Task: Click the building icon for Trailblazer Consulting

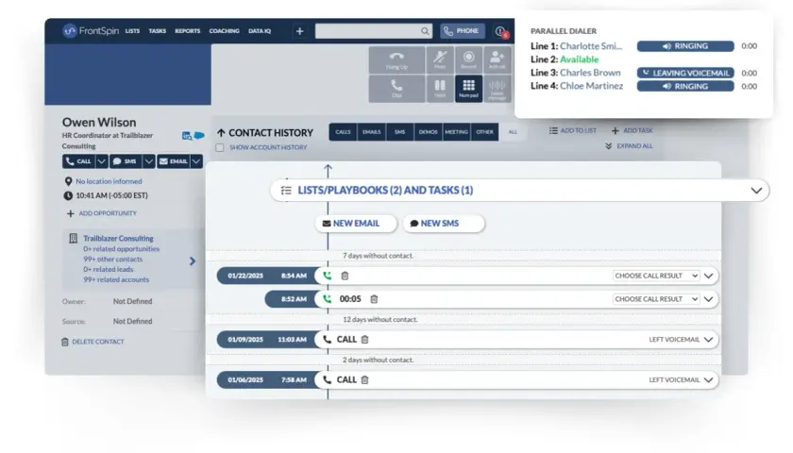Action: (x=74, y=238)
